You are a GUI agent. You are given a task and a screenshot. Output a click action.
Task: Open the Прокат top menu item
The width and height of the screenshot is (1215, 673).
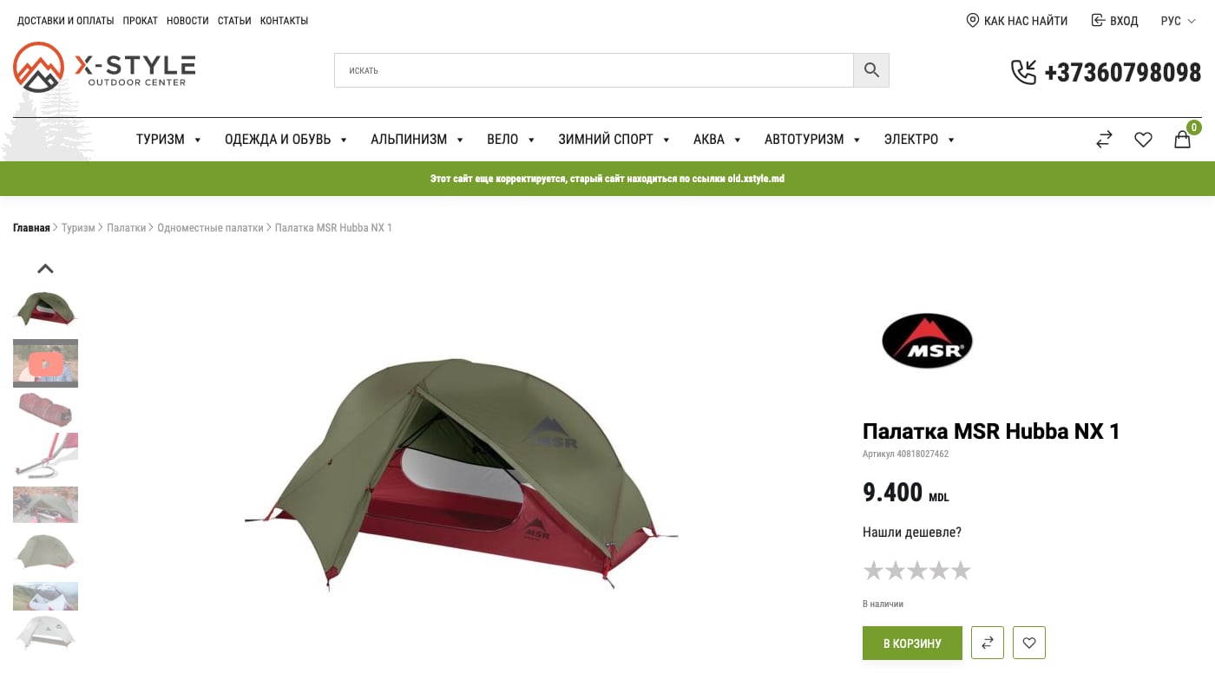tap(140, 21)
